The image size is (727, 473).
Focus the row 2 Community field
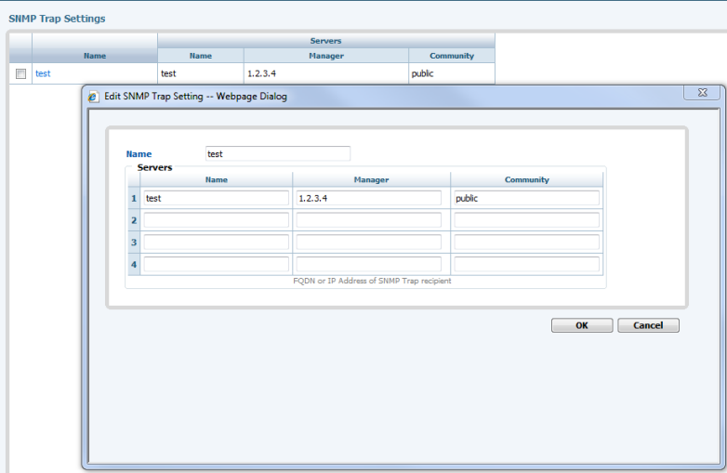coord(527,220)
